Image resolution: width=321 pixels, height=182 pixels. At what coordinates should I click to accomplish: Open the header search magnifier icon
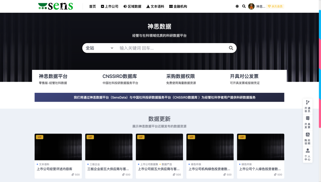[x=244, y=6]
